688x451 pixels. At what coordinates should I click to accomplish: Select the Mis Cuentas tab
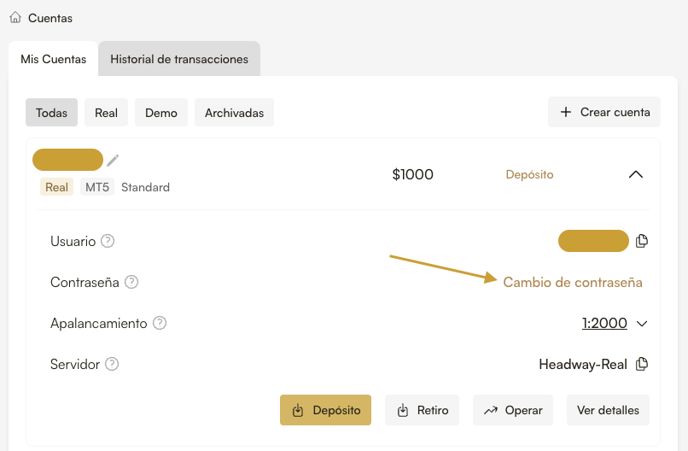coord(53,59)
